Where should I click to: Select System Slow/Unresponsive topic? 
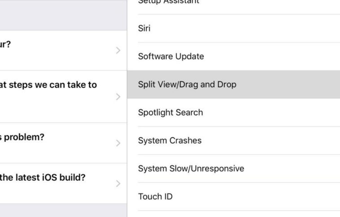(x=191, y=169)
